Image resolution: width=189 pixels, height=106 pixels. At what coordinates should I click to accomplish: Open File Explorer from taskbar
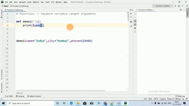[78, 103]
